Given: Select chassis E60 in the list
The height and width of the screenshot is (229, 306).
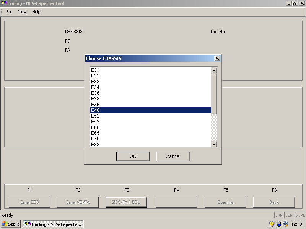Looking at the screenshot, I should click(x=151, y=127).
